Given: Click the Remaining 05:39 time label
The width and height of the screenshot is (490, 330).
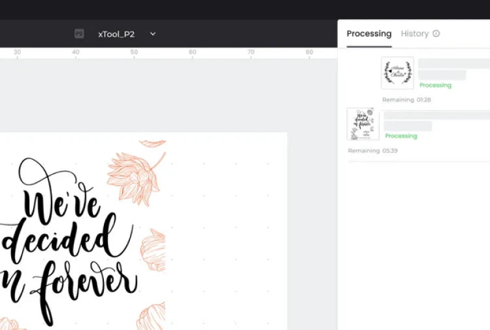Looking at the screenshot, I should click(372, 151).
